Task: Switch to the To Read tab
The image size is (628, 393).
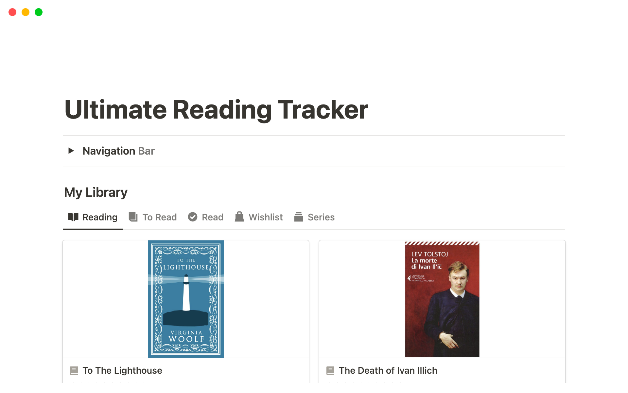Action: pos(159,217)
